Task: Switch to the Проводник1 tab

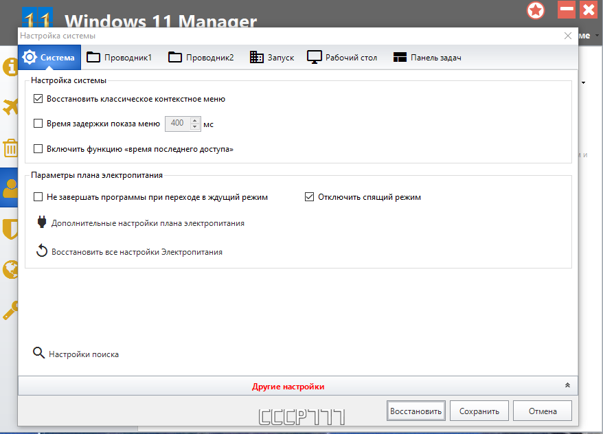Action: pyautogui.click(x=120, y=57)
